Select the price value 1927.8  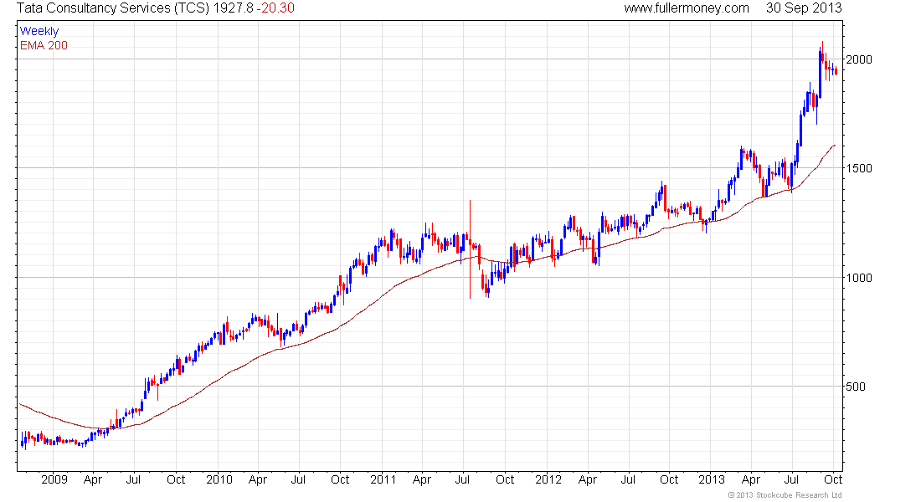(x=234, y=8)
